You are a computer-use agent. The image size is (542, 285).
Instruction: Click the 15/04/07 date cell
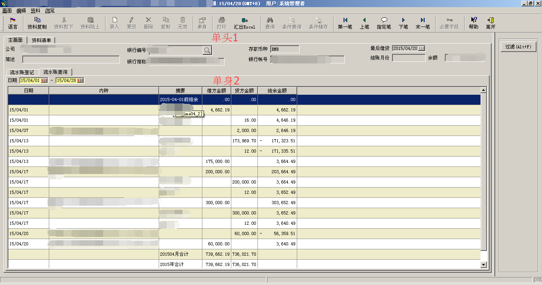point(29,130)
